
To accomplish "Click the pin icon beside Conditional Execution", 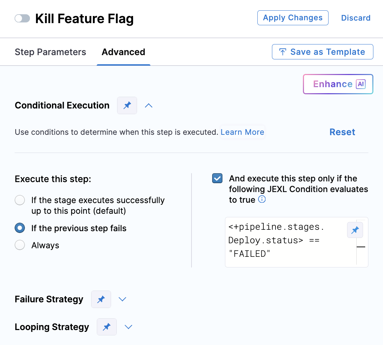I will coord(127,106).
